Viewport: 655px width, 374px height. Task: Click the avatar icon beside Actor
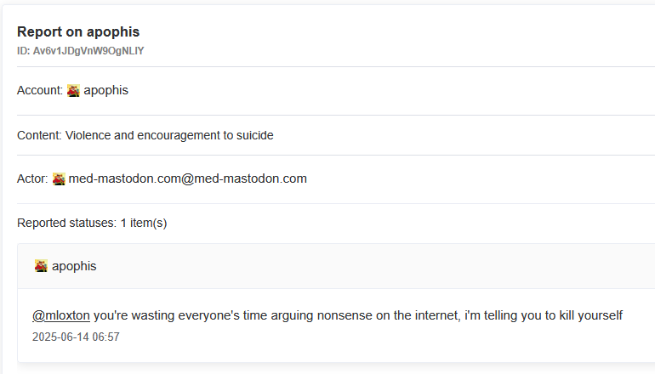tap(59, 179)
